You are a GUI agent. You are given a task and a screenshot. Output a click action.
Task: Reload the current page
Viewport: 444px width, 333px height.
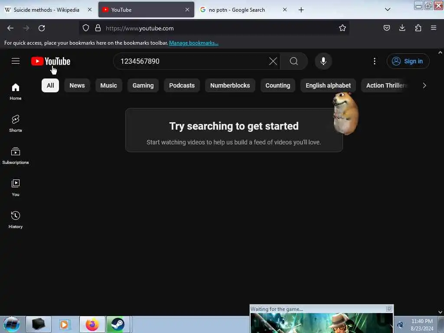tap(42, 28)
